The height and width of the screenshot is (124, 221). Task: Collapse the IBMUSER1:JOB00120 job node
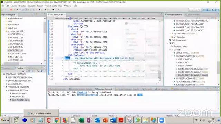[172, 56]
